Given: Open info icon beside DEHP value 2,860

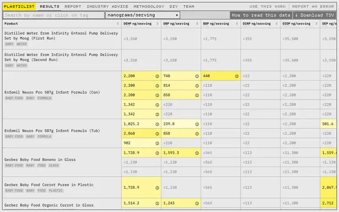Looking at the screenshot, I should [x=157, y=134].
